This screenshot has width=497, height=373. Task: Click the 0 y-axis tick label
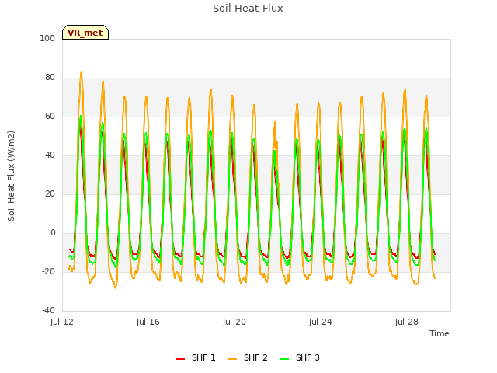(x=53, y=233)
